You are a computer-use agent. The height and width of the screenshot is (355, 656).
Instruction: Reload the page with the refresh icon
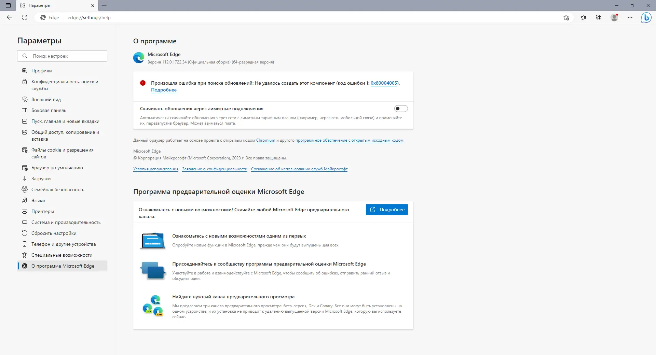[25, 17]
